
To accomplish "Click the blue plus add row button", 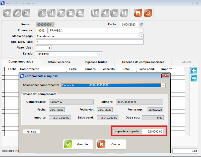I will pyautogui.click(x=193, y=70).
